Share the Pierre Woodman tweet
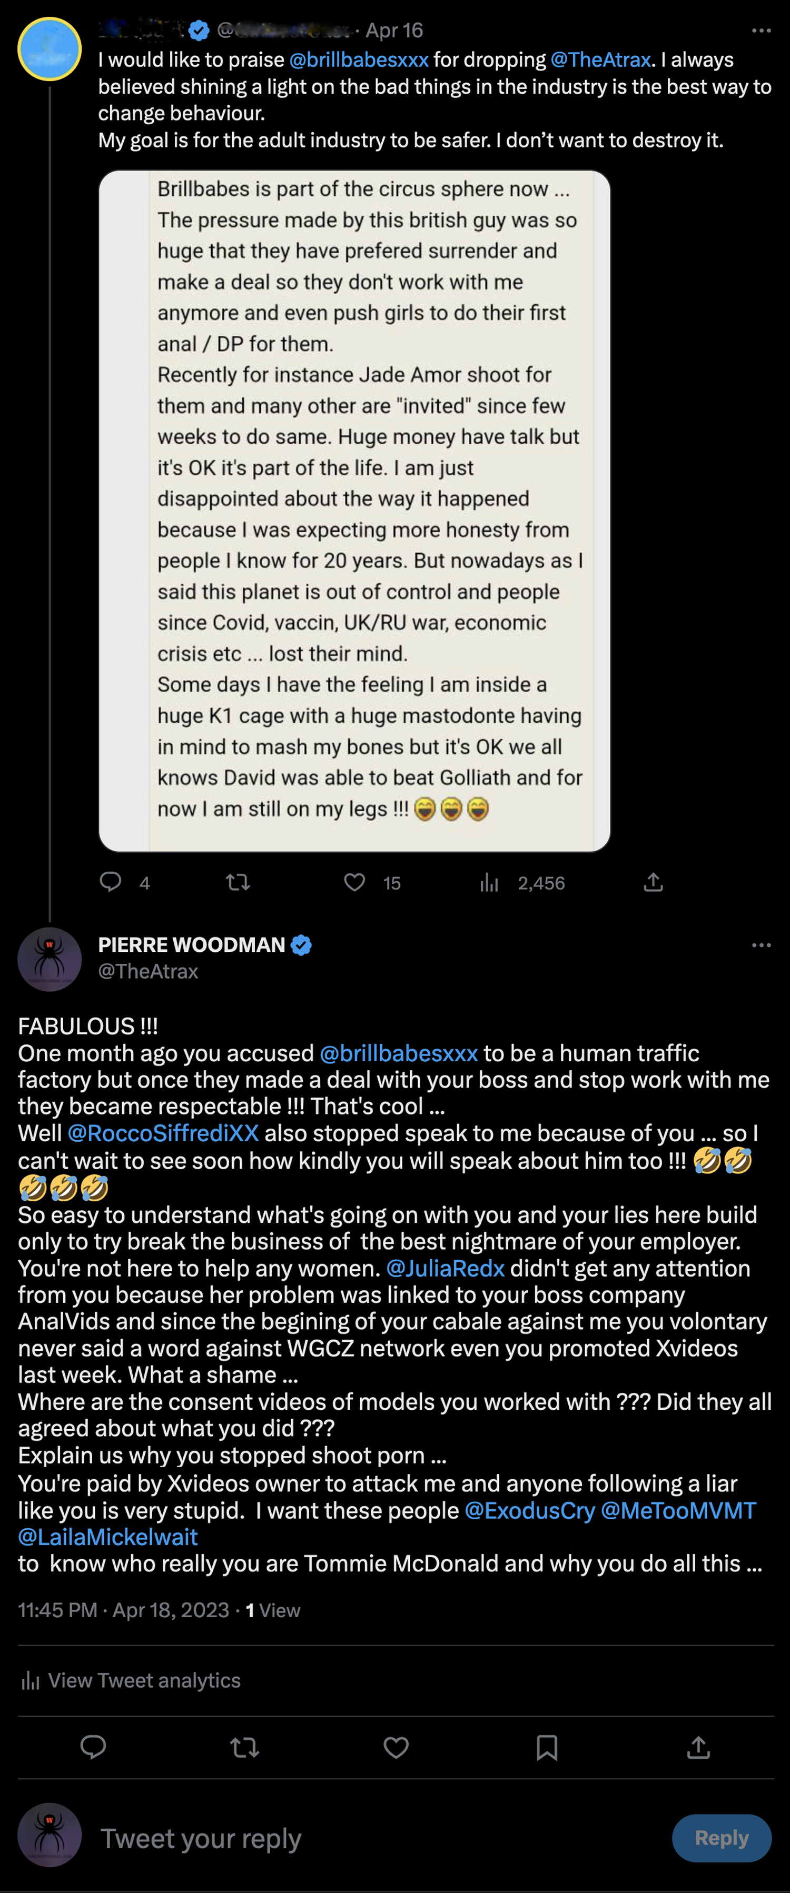 (697, 1747)
